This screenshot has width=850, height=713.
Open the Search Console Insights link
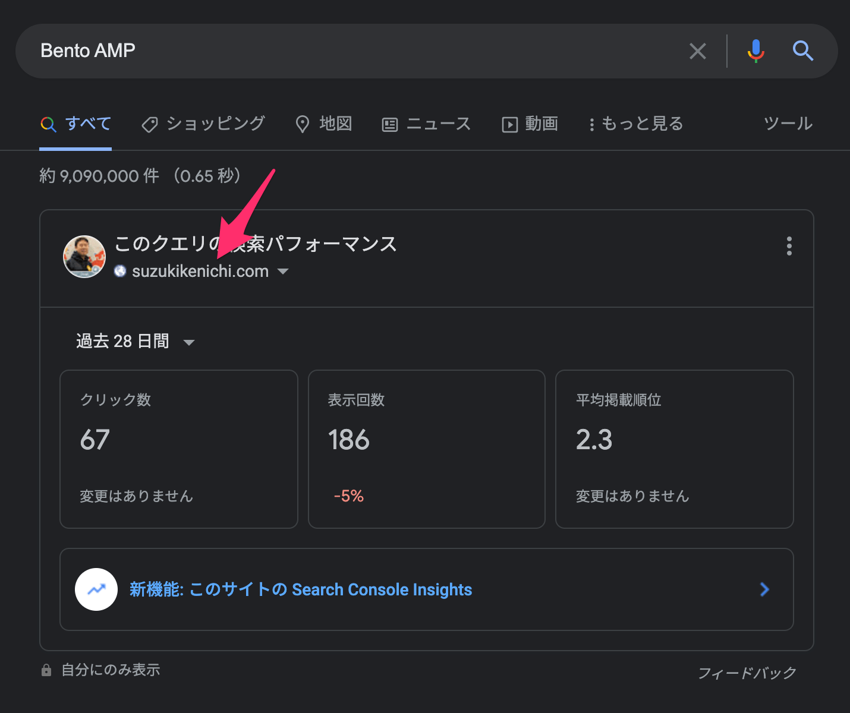[x=427, y=589]
